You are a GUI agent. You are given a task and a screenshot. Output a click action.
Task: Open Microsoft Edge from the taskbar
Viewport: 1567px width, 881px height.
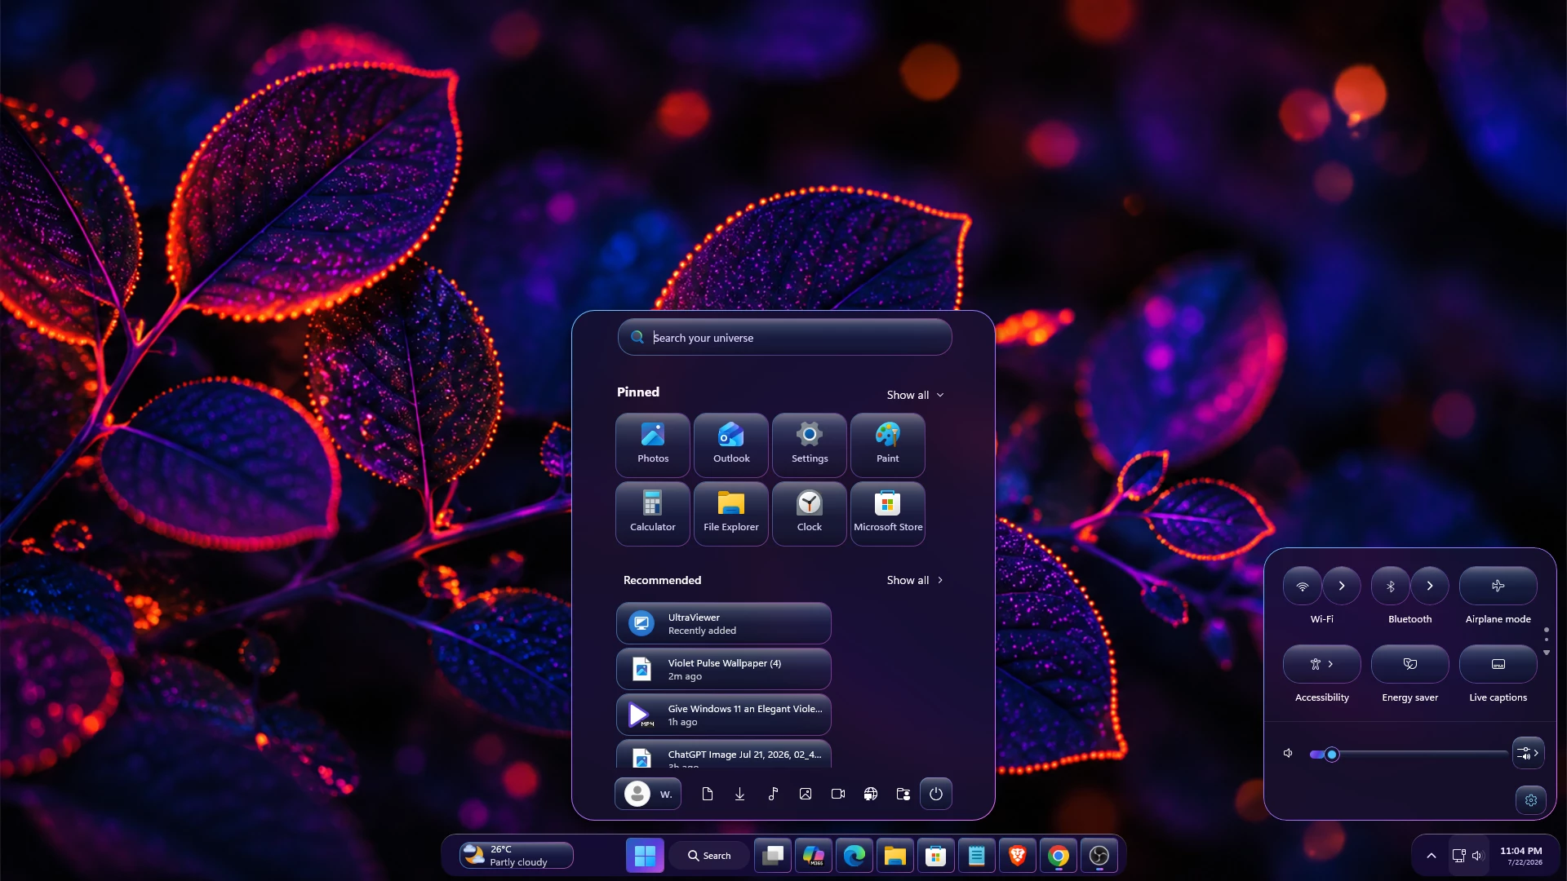tap(855, 856)
